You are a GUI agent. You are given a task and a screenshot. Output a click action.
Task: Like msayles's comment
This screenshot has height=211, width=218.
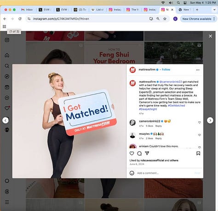(200, 135)
